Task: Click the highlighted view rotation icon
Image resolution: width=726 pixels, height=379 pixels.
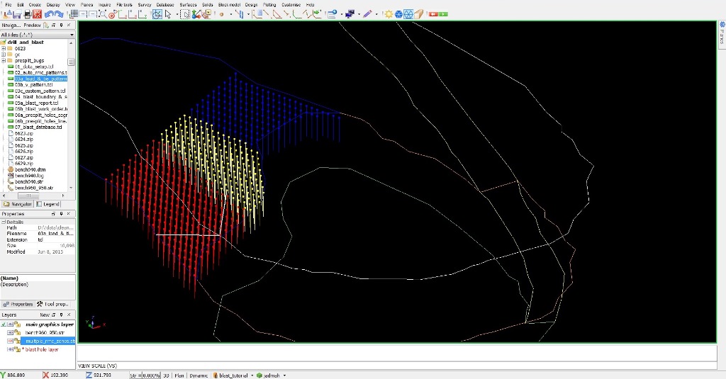Action: pos(157,14)
